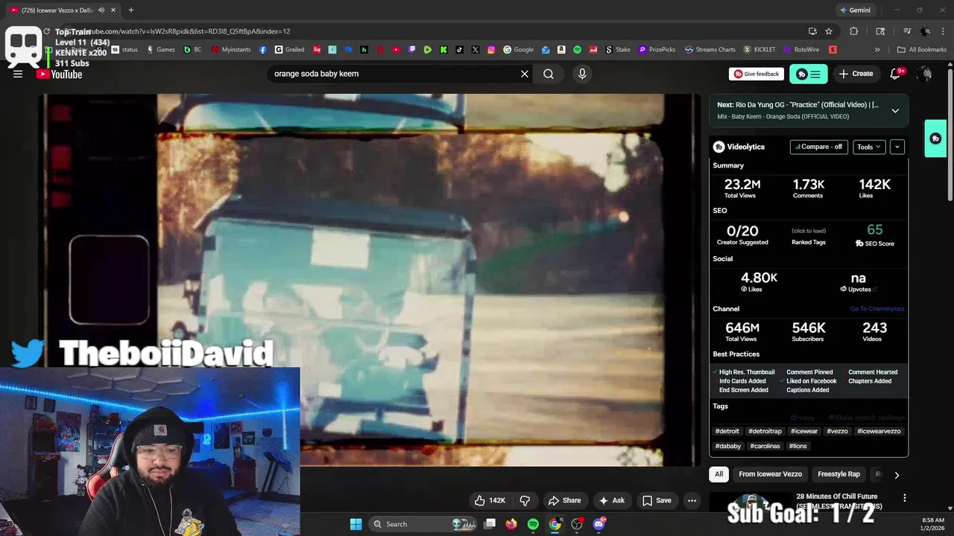This screenshot has height=536, width=954.
Task: Open the TikTok bookmark icon
Action: click(x=459, y=50)
